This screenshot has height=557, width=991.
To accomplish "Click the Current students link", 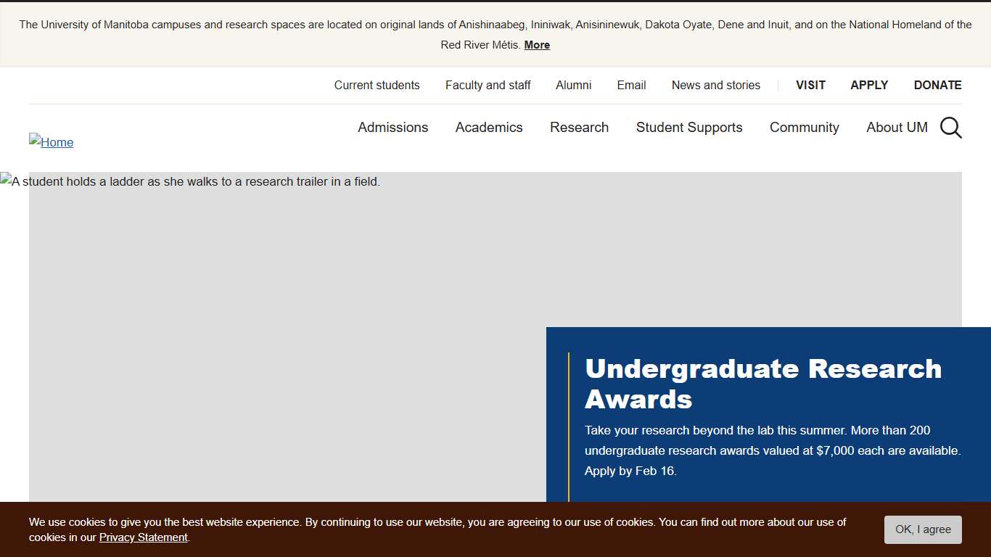I will click(377, 85).
